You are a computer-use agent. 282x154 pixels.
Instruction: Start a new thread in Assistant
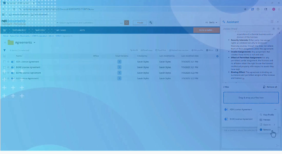pos(274,29)
